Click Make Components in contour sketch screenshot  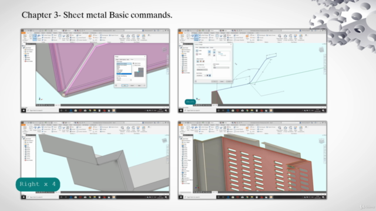tap(301, 37)
